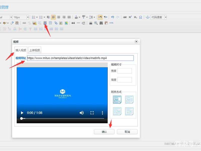Toggle left-to-right text direction
The width and height of the screenshot is (201, 151).
tap(100, 17)
